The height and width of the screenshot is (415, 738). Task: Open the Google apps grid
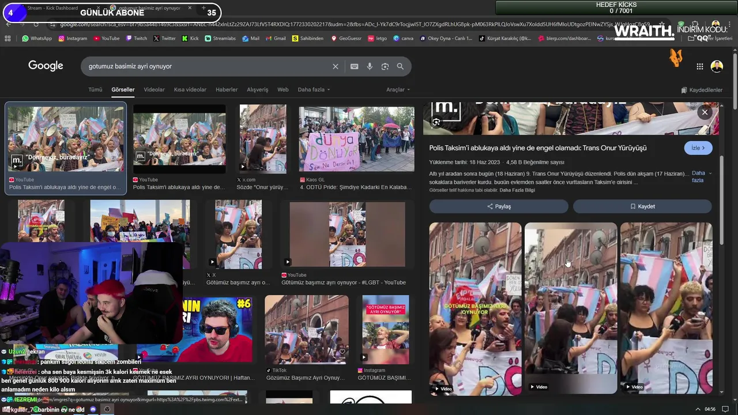(699, 66)
